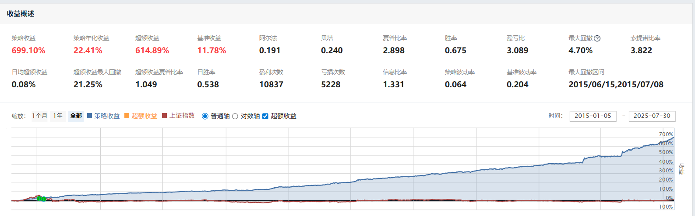Select the 普通轴 radio button

(205, 116)
